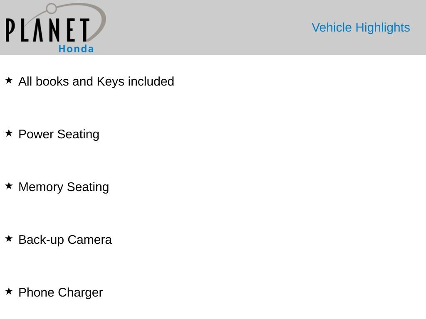This screenshot has width=426, height=319.
Task: Click the star beside All books and Keys
Action: point(9,80)
